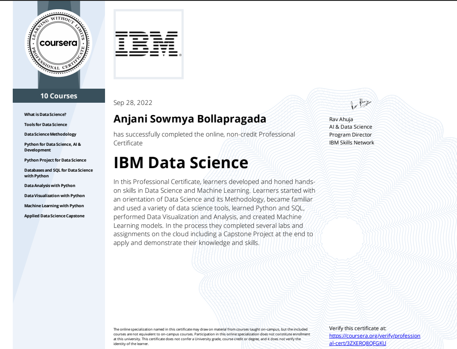
Task: Select the 10 Courses banner heading
Action: point(59,96)
